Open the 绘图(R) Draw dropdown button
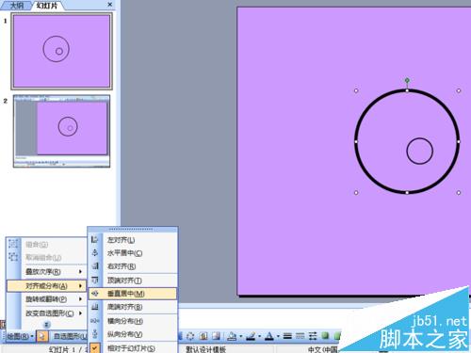This screenshot has width=471, height=353. (20, 336)
